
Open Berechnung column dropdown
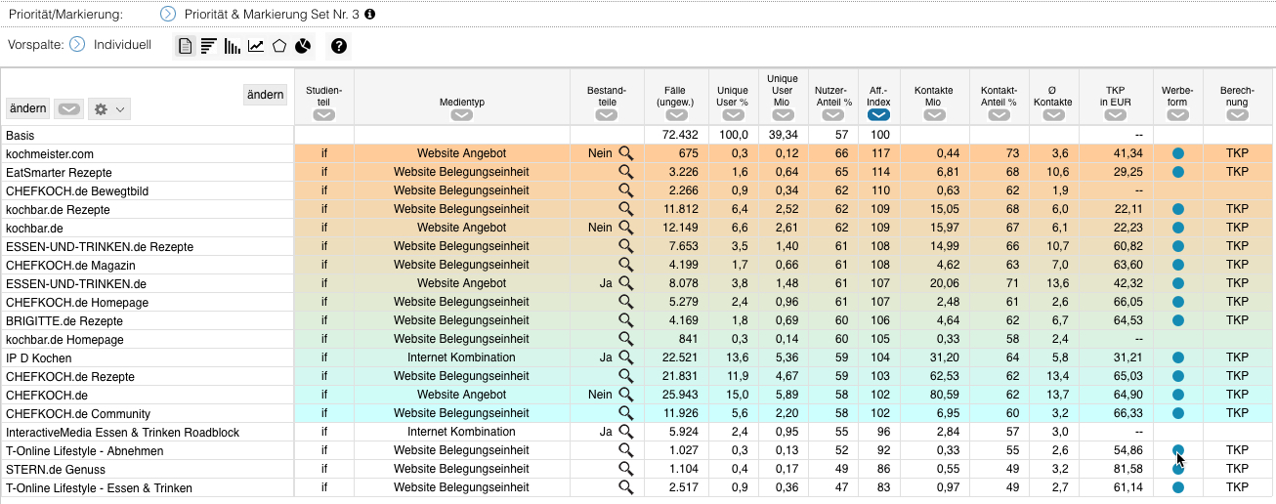[1238, 115]
